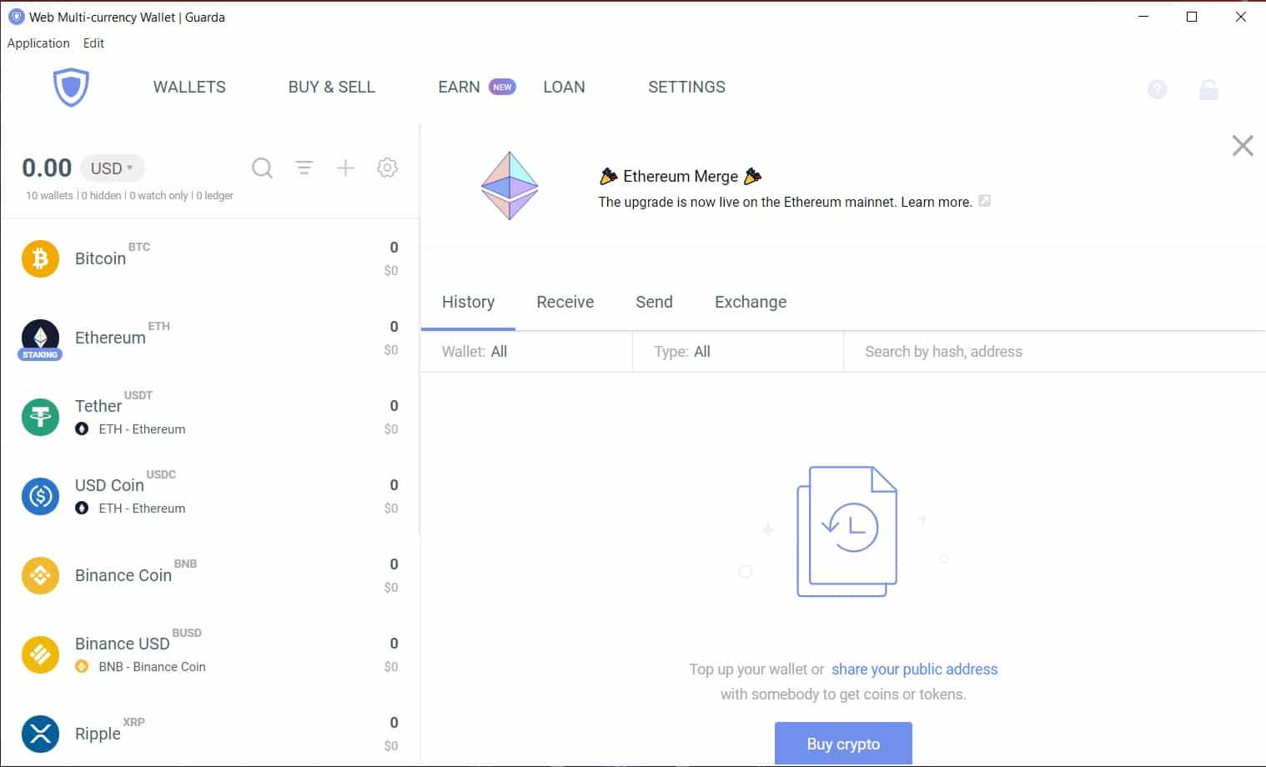Select the Ethereum wallet name

click(x=110, y=338)
